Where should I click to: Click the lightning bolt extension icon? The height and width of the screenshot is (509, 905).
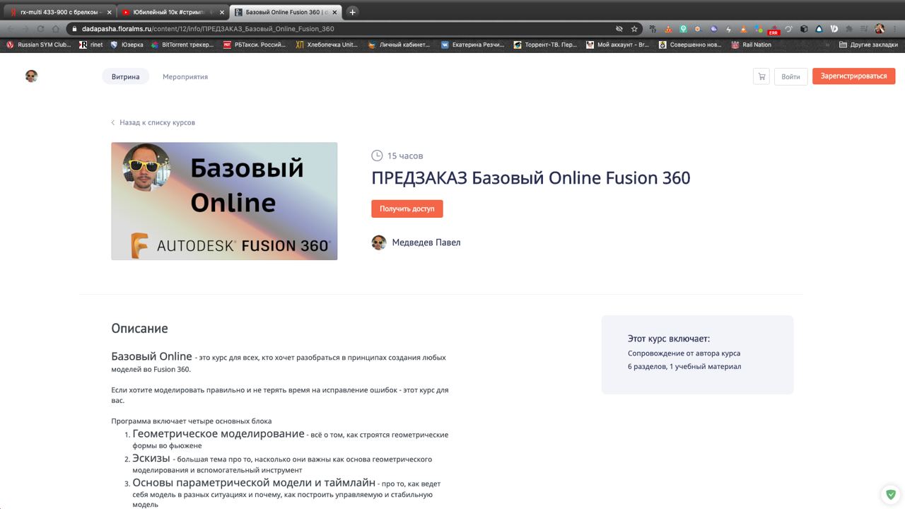pyautogui.click(x=728, y=29)
